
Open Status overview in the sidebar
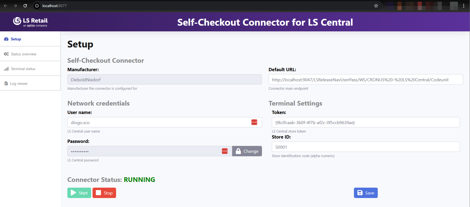point(24,54)
